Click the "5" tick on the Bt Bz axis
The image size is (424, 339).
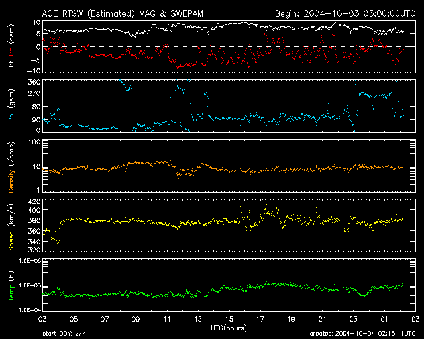(x=38, y=34)
